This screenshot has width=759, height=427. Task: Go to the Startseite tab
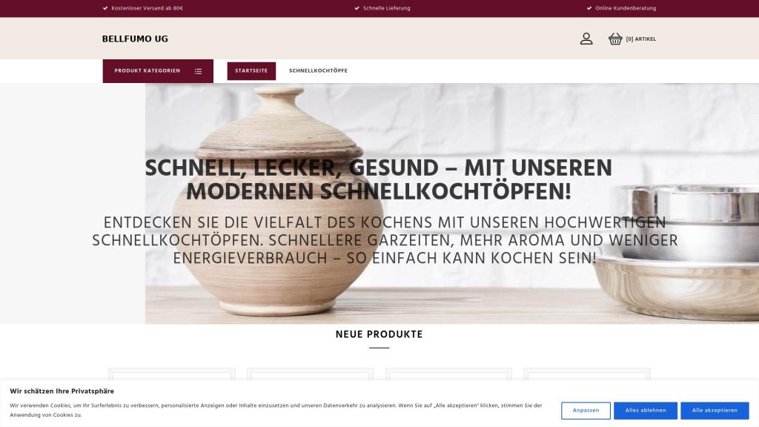coord(251,70)
